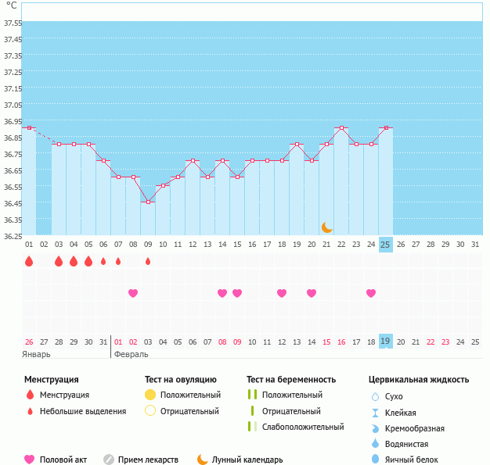The image size is (490, 465).
Task: Click the lowest temperature point on day 09
Action: [148, 202]
